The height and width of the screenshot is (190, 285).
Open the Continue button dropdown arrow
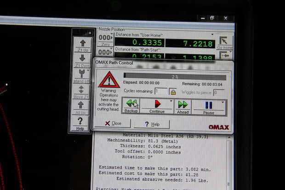pos(171,101)
